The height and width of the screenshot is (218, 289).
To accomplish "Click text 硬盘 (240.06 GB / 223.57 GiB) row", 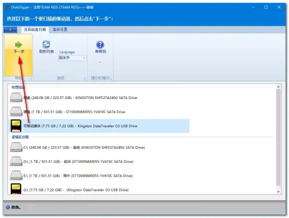I will (x=80, y=98).
